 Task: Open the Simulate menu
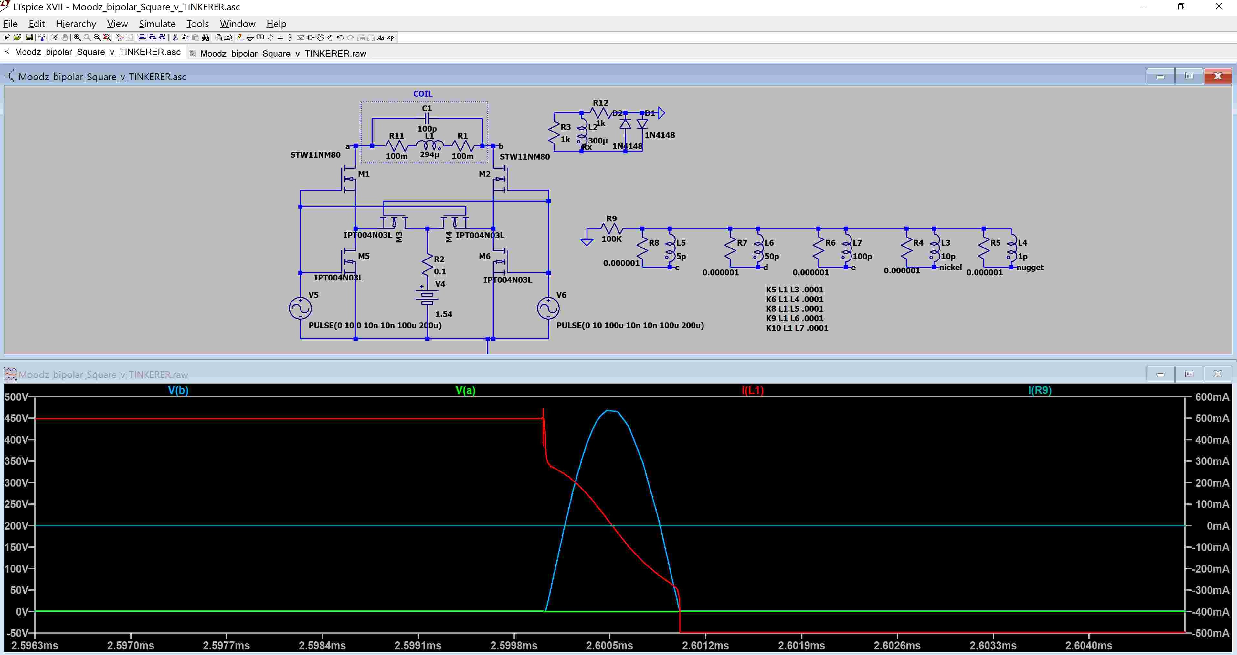click(x=157, y=24)
